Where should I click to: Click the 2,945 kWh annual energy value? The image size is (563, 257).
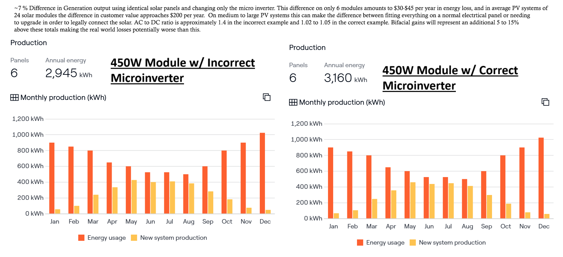point(69,73)
